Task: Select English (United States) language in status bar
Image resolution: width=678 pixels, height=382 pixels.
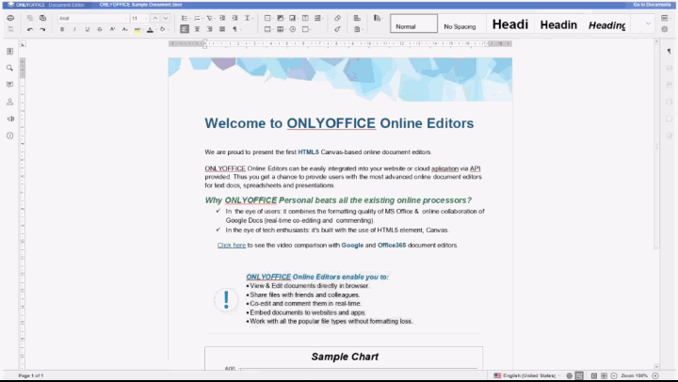Action: click(525, 375)
